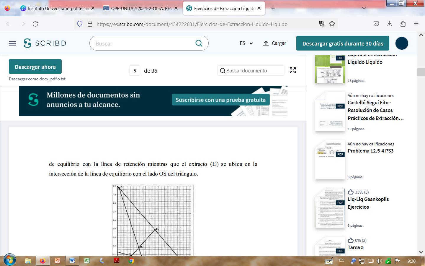The image size is (425, 266).
Task: Open Liquido Liquido related document title
Action: click(x=365, y=62)
